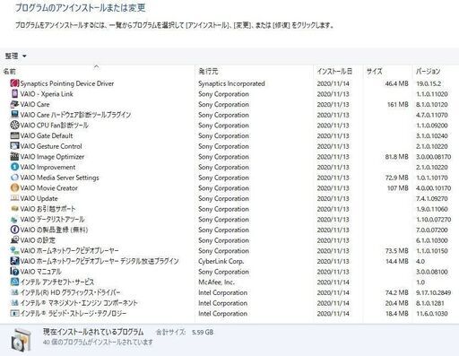Click the installed programs icon in details pane
Image resolution: width=459 pixels, height=356 pixels.
tap(21, 340)
